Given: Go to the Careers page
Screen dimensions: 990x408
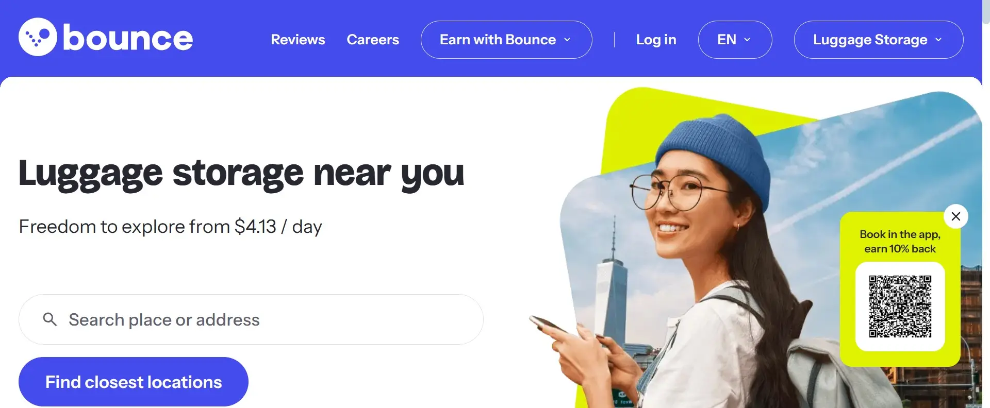Looking at the screenshot, I should 373,40.
